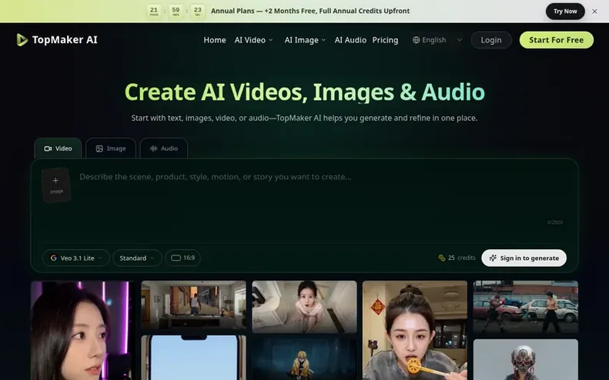Click the Login button
The width and height of the screenshot is (609, 380).
(x=491, y=40)
